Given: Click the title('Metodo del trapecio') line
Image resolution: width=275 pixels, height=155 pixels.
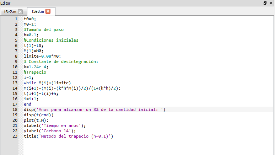Looking at the screenshot, I should pos(68,136).
